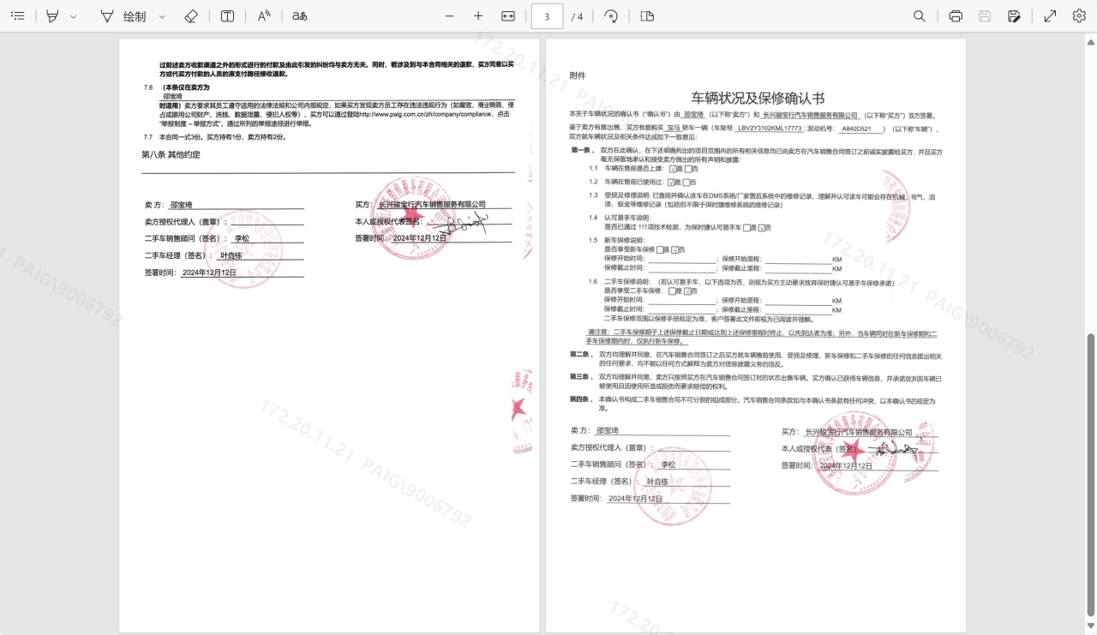Select the highlight marker tool
This screenshot has height=635, width=1097.
[x=53, y=16]
